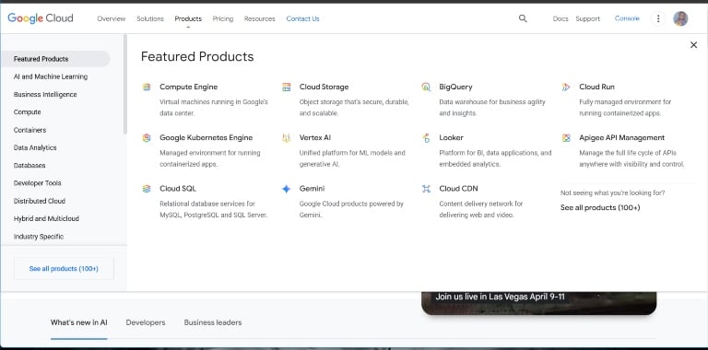Select AI and Machine Learning category

point(51,76)
